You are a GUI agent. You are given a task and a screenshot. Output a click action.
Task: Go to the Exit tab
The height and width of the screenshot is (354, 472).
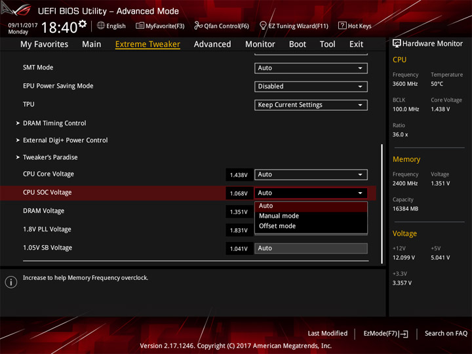(356, 45)
